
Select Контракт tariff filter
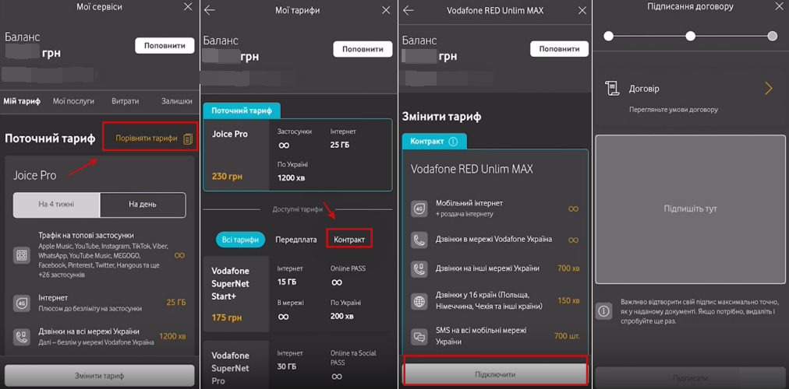[350, 240]
